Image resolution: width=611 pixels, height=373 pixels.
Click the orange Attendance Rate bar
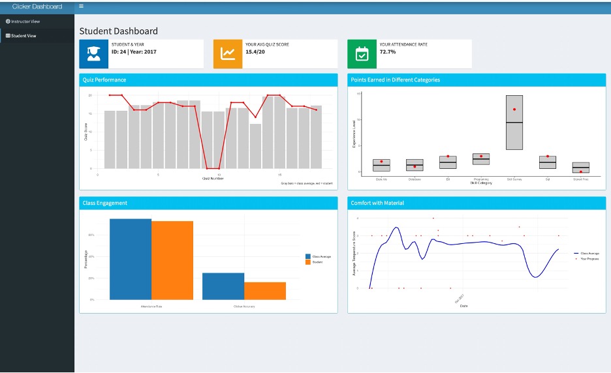(172, 260)
